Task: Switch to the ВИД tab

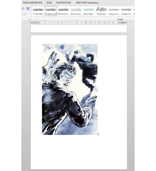Action: click(49, 3)
